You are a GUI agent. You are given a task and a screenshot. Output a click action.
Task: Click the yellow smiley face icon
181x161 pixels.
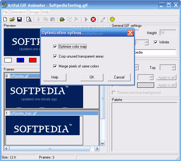tap(112, 19)
